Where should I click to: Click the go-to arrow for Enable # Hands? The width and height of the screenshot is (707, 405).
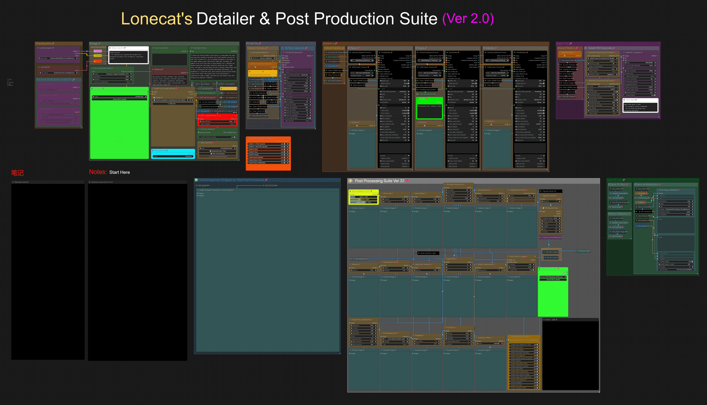(x=288, y=155)
